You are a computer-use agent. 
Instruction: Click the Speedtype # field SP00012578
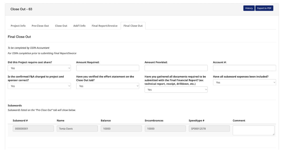tap(209, 129)
